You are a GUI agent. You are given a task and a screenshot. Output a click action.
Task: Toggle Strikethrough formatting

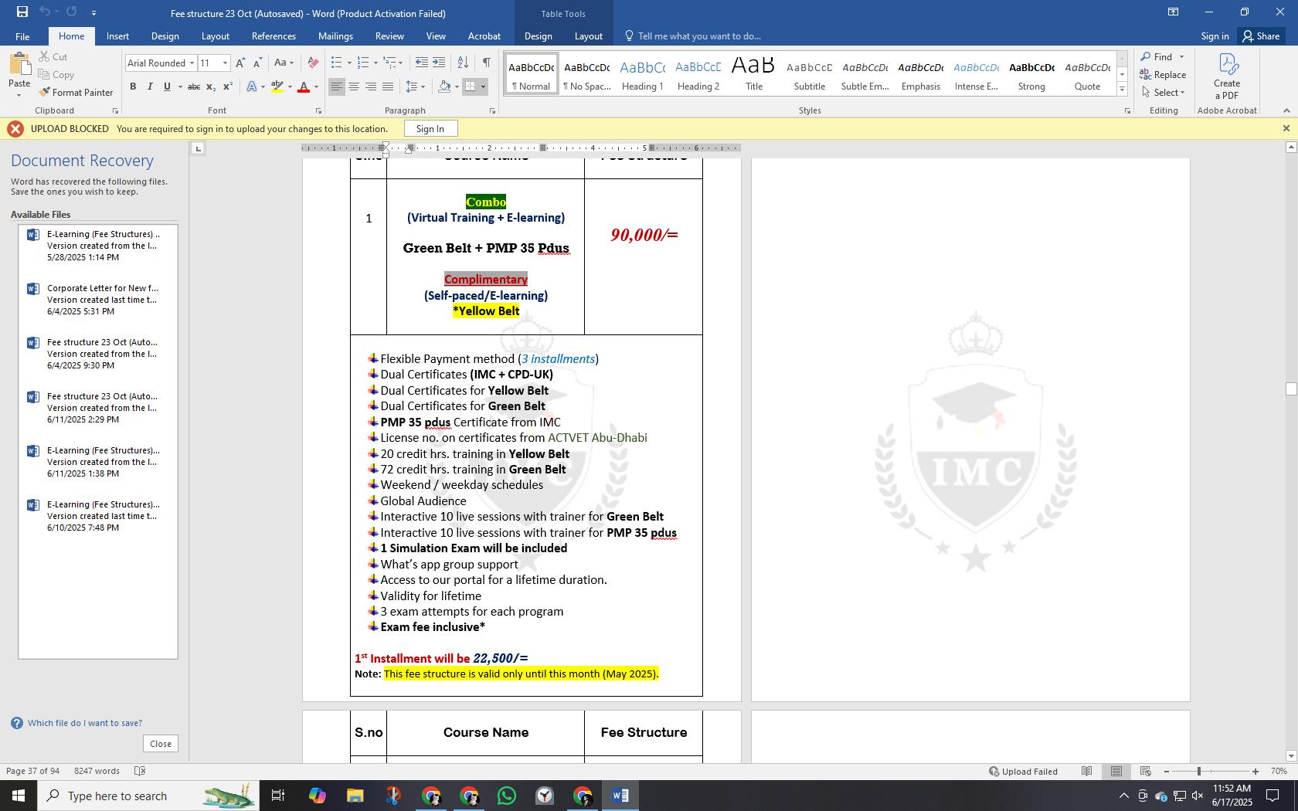click(x=194, y=87)
